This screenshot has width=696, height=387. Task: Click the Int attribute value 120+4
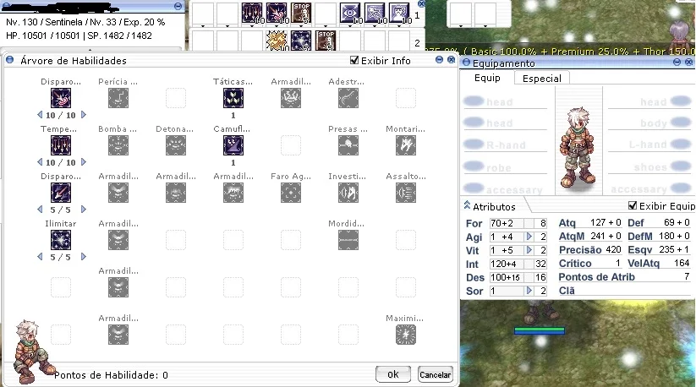click(x=507, y=264)
